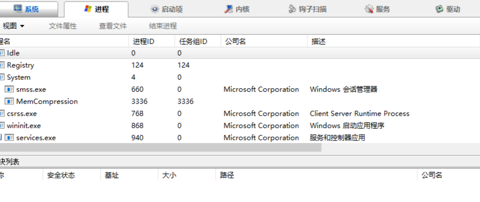Click the icon on 内核 tab
This screenshot has width=480, height=202.
point(229,9)
